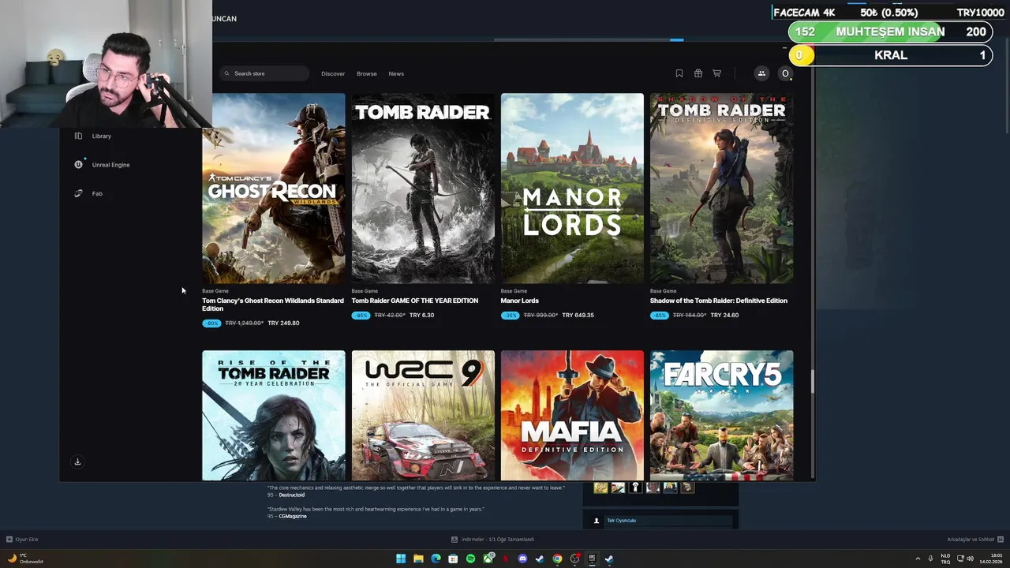Click the Manor Lords title link
Viewport: 1010px width, 568px height.
(x=520, y=301)
